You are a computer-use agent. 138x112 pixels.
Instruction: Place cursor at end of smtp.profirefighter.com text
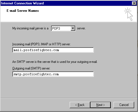(59, 74)
